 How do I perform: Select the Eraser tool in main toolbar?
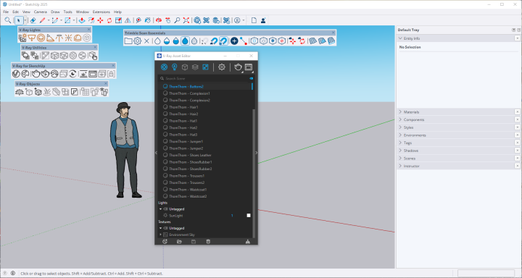coord(33,20)
